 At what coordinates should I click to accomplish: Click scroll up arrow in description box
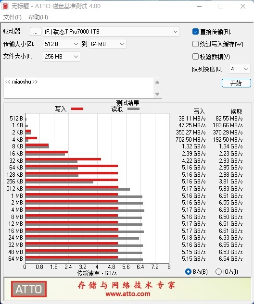click(x=157, y=82)
